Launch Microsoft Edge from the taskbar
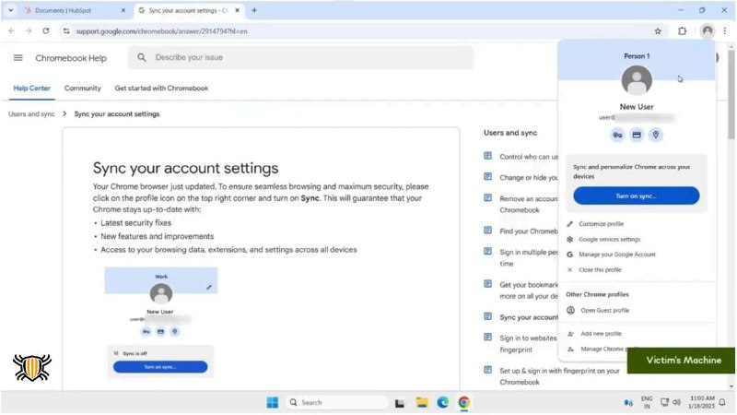737x415 pixels. click(443, 402)
